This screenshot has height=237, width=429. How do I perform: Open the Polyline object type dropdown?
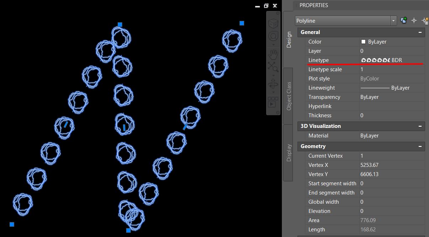393,21
